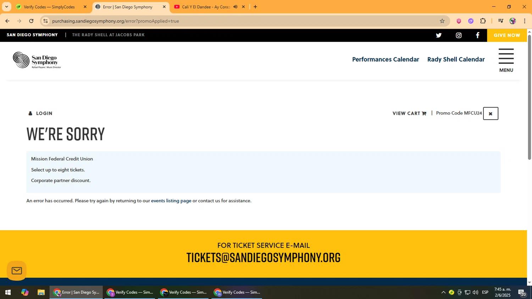Open the hamburger MENU
The height and width of the screenshot is (299, 532).
pos(506,60)
